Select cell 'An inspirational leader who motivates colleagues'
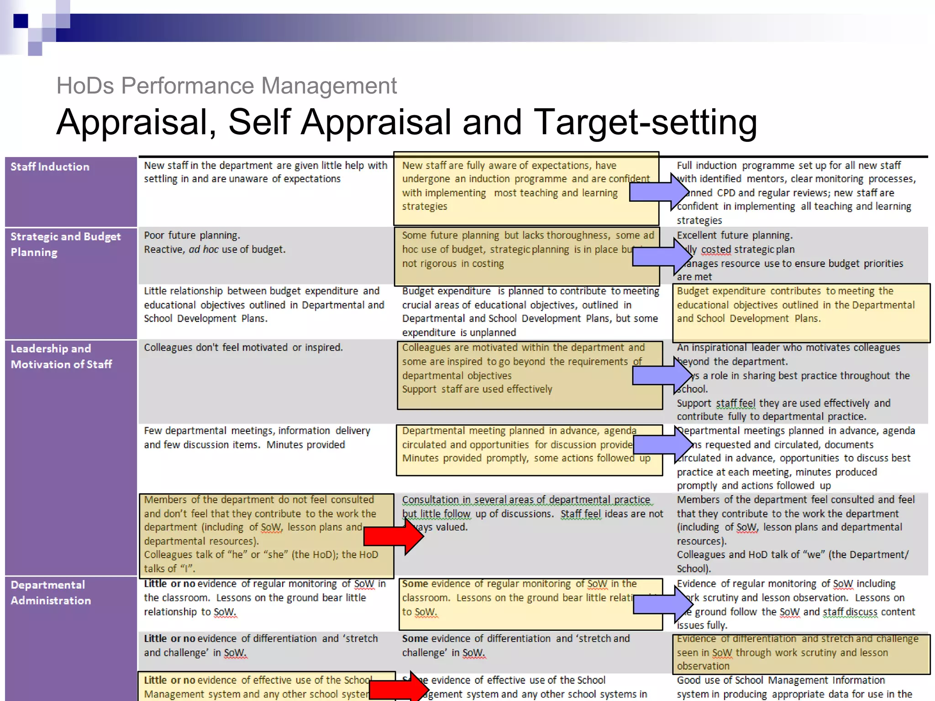Viewport: 935px width, 701px height. (799, 382)
